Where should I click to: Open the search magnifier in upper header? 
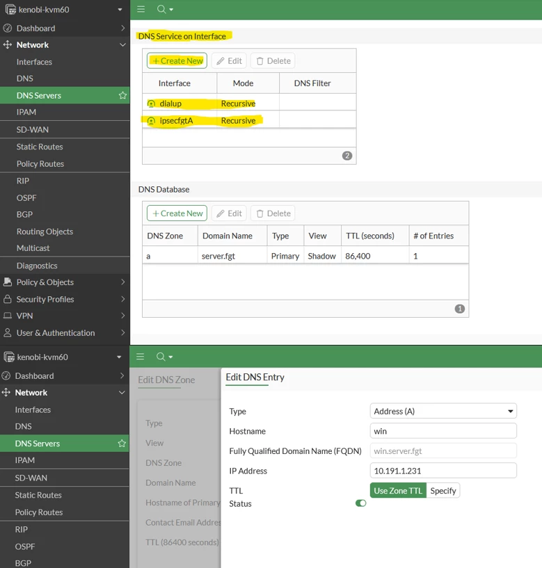click(x=161, y=9)
